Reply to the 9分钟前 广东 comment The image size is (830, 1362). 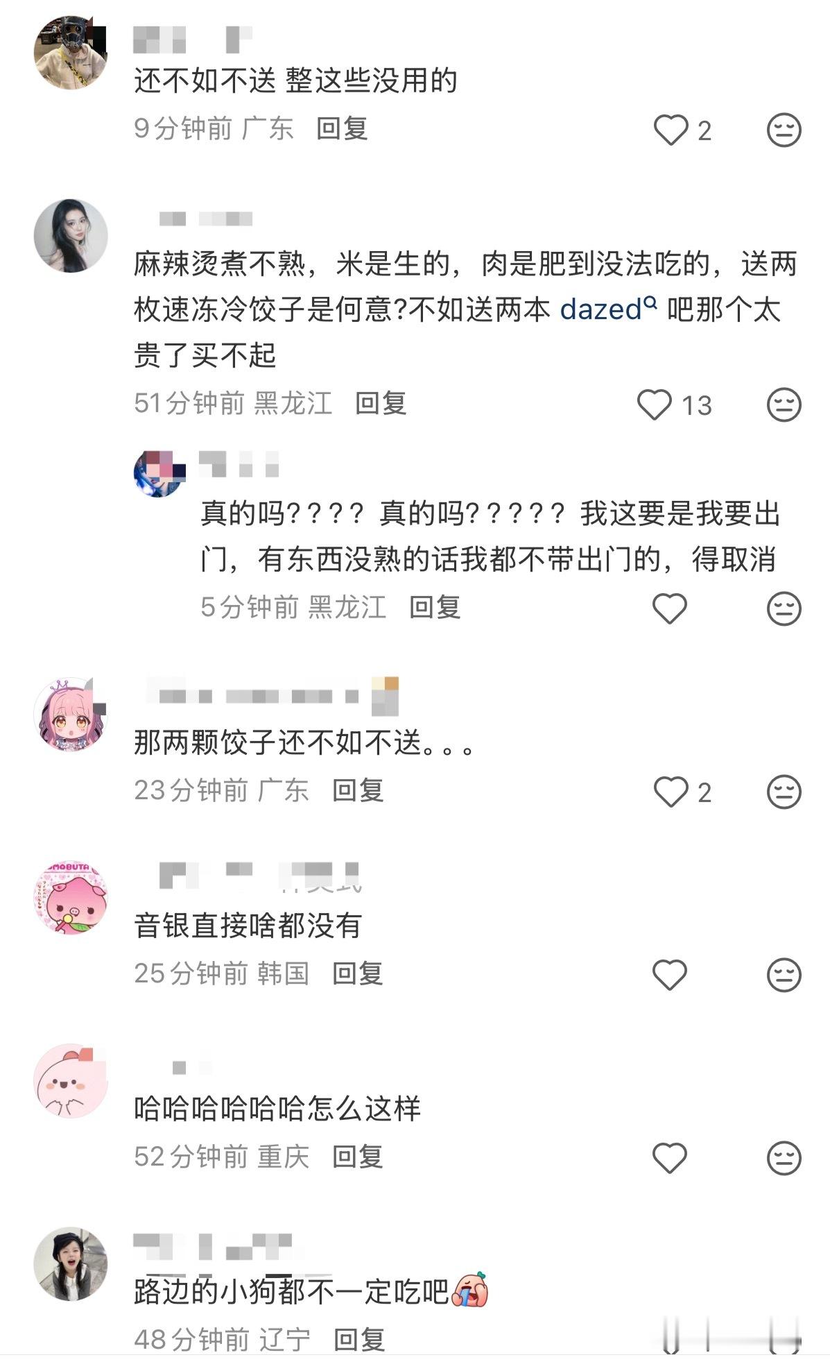click(342, 128)
